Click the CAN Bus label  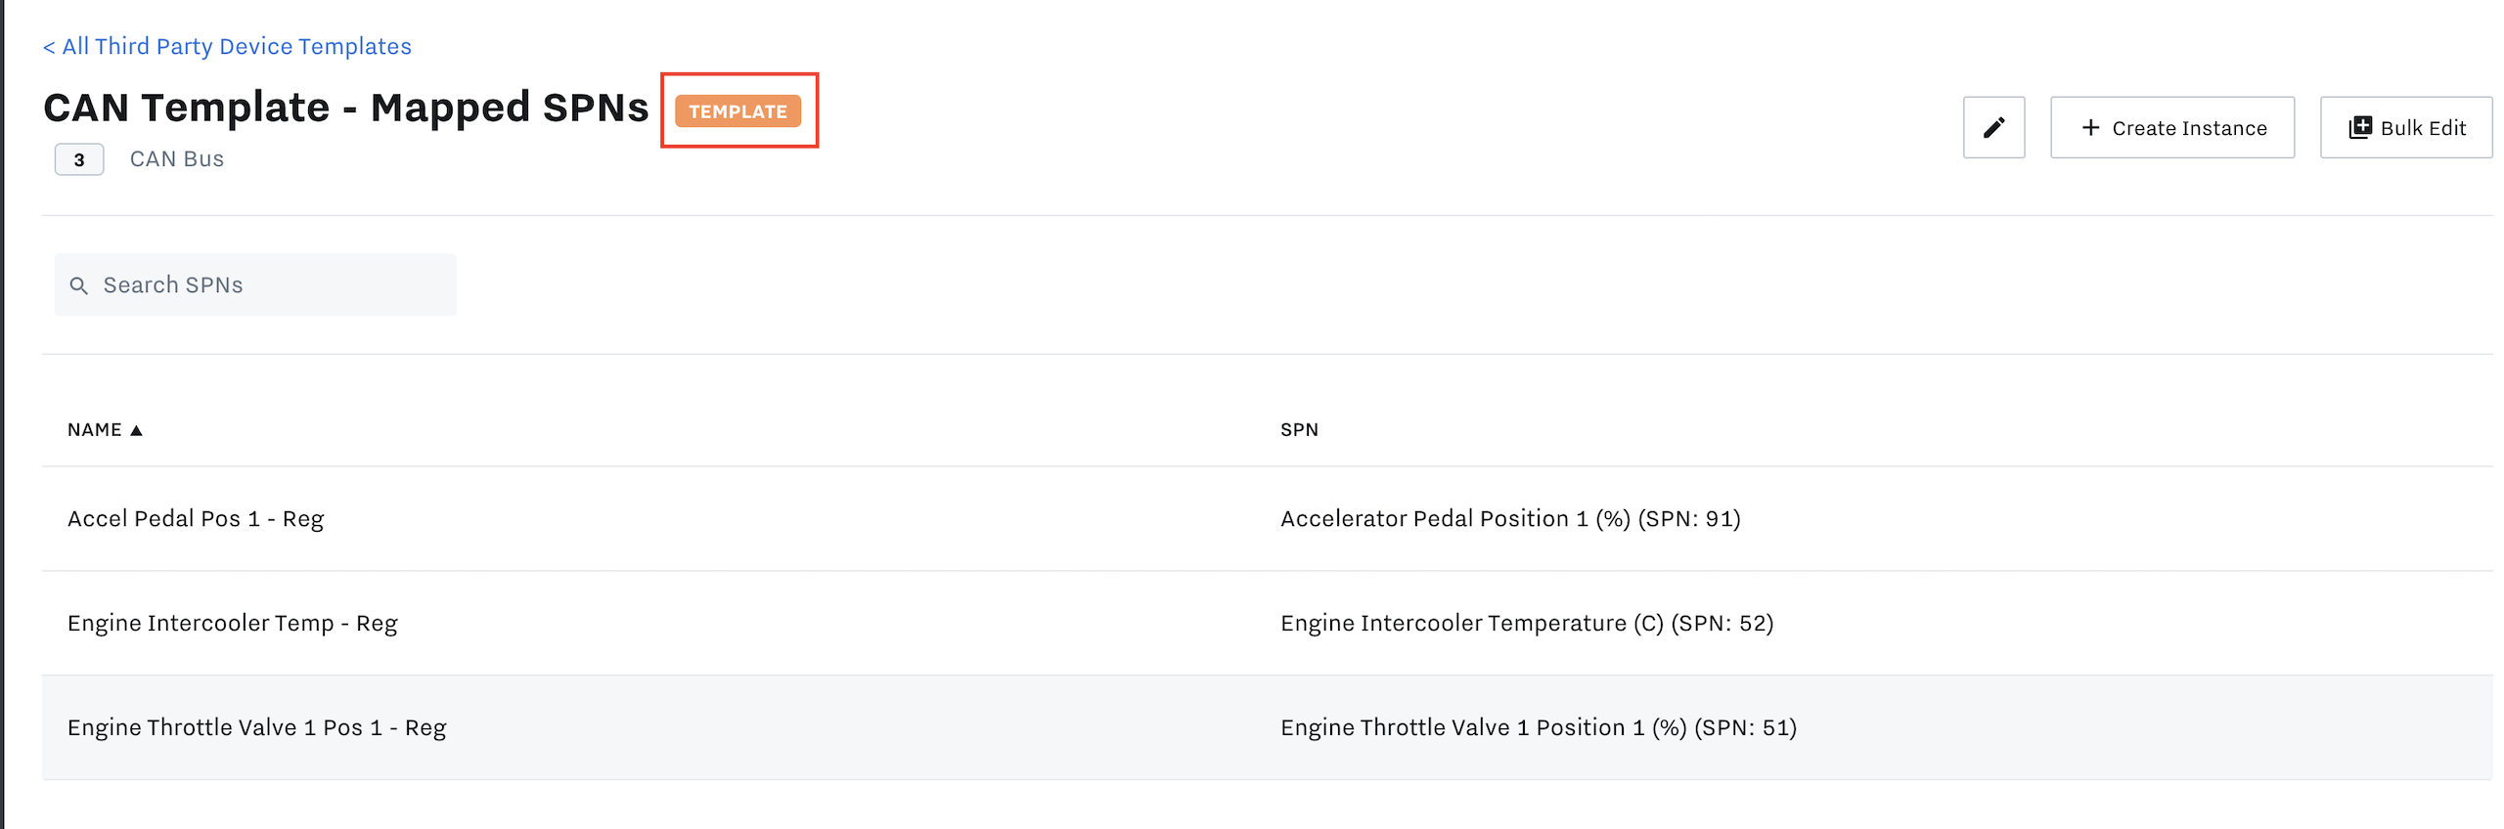pyautogui.click(x=177, y=158)
